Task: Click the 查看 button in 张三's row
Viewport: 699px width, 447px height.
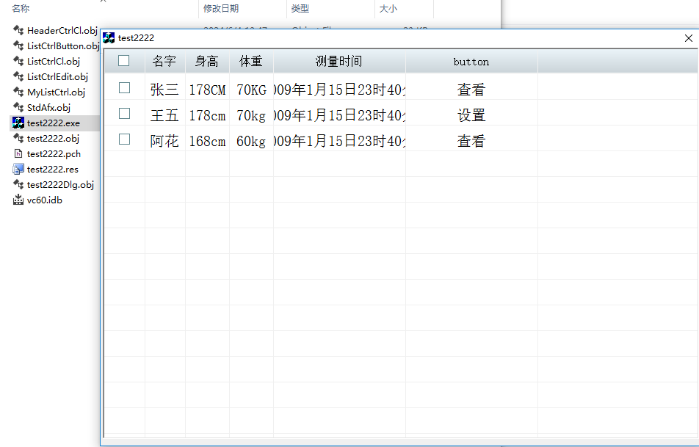Action: coord(471,90)
